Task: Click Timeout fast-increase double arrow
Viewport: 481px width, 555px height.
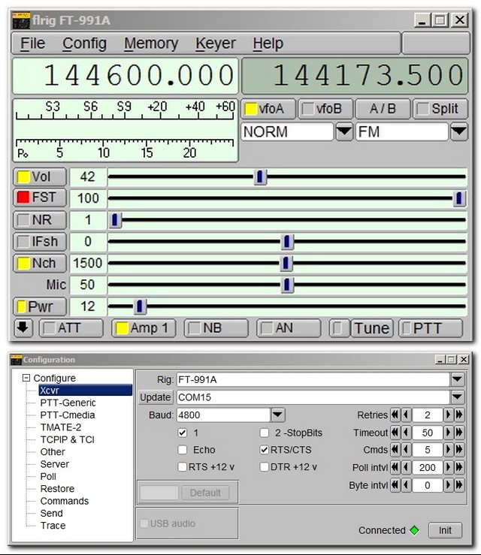Action: 459,433
